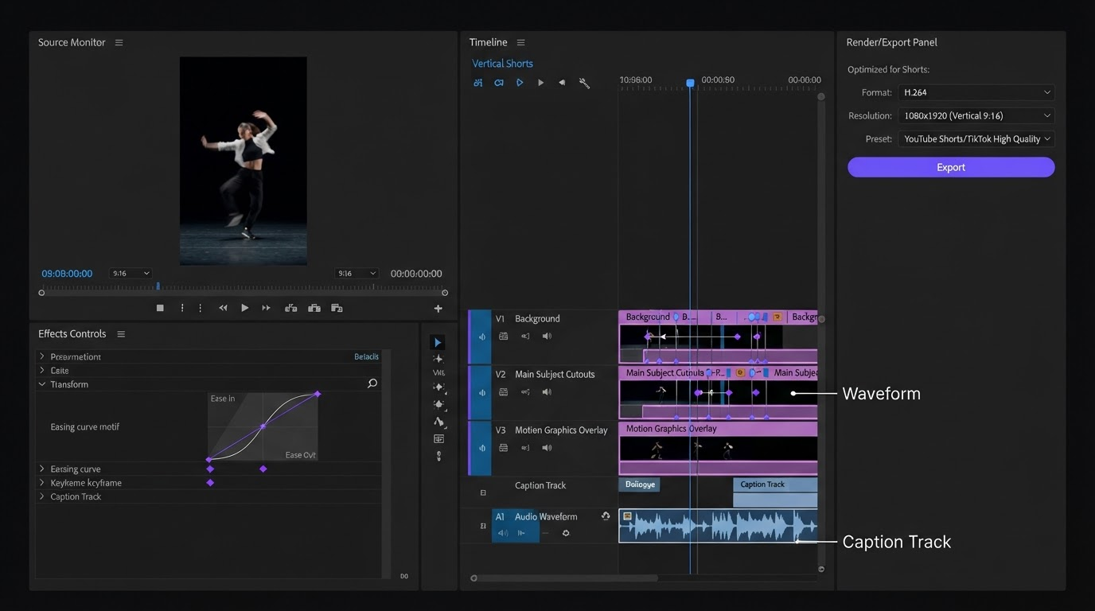1095x611 pixels.
Task: Mute the V2 Main Subject Cutouts speaker
Action: coord(547,392)
